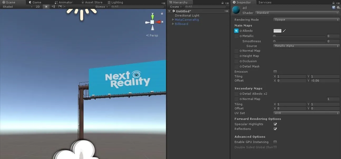Enable GPU Instancing checkbox
The height and width of the screenshot is (159, 341).
tap(275, 142)
